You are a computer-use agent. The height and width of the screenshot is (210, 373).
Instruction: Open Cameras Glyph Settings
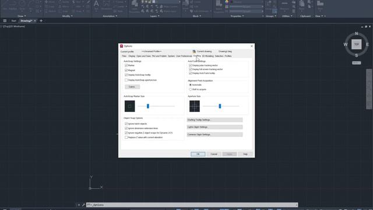(214, 135)
